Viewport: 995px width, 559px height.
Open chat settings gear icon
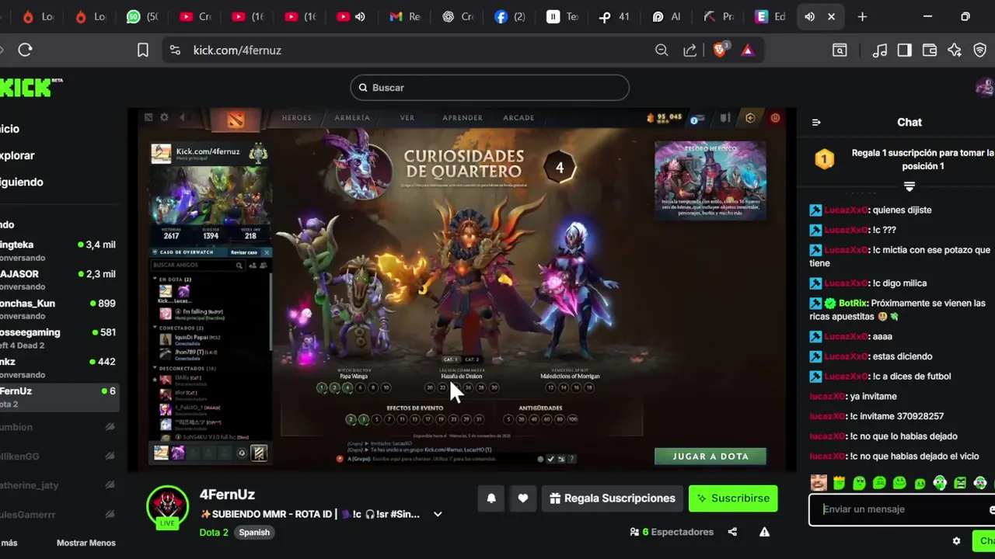[x=957, y=541]
